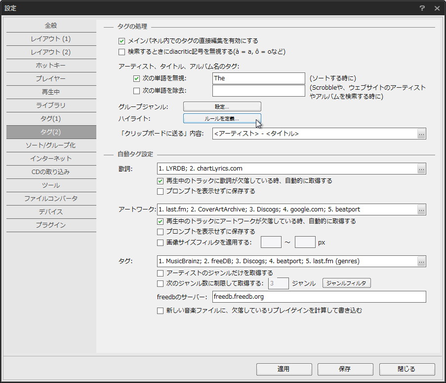Click the ルールを定義 highlight rules button

222,118
